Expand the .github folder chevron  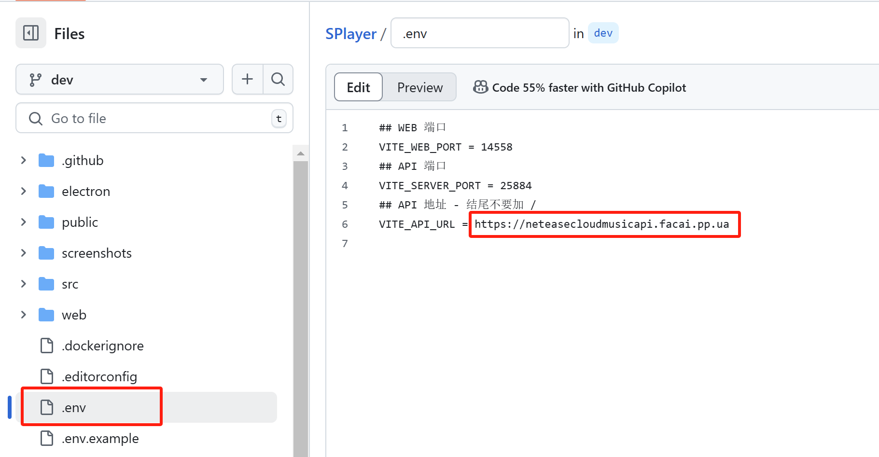point(24,160)
